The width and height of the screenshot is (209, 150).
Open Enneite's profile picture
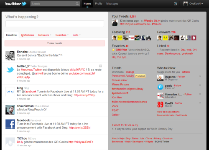10,55
